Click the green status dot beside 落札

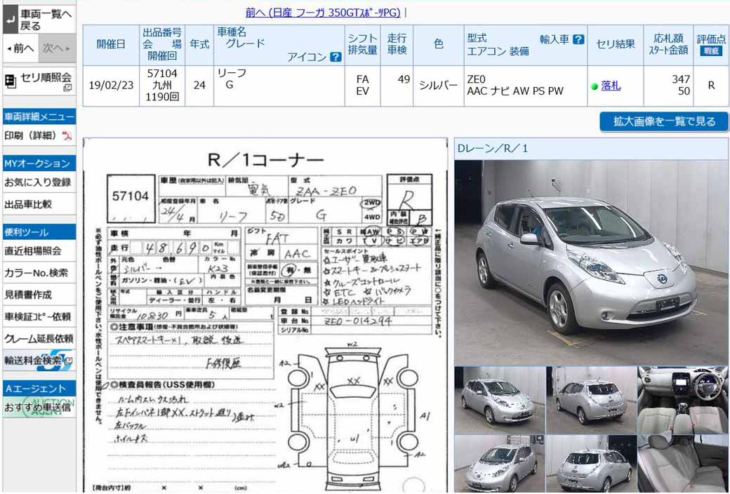pyautogui.click(x=595, y=86)
